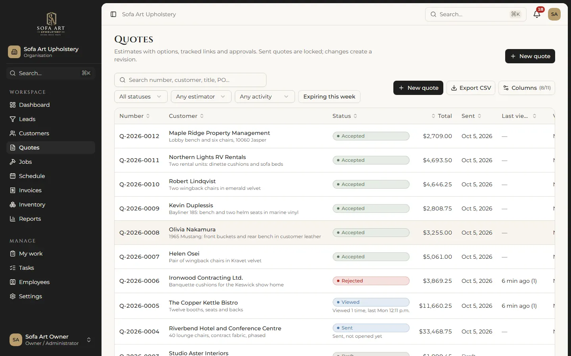
Task: Open Schedule in the sidebar
Action: click(51, 176)
